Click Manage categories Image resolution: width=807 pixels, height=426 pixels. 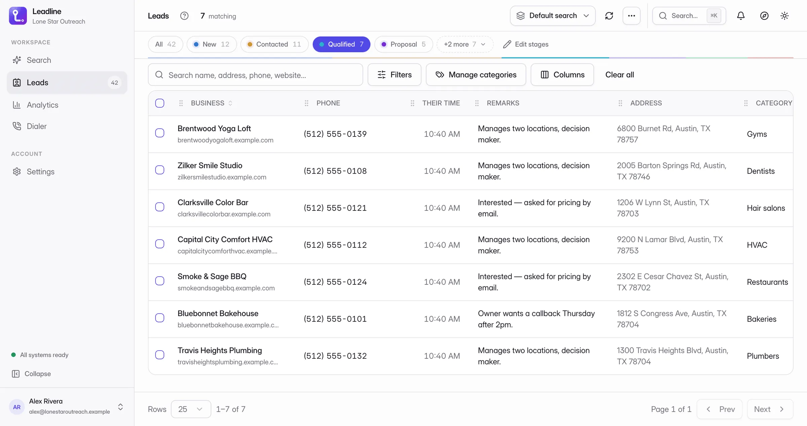pyautogui.click(x=476, y=75)
